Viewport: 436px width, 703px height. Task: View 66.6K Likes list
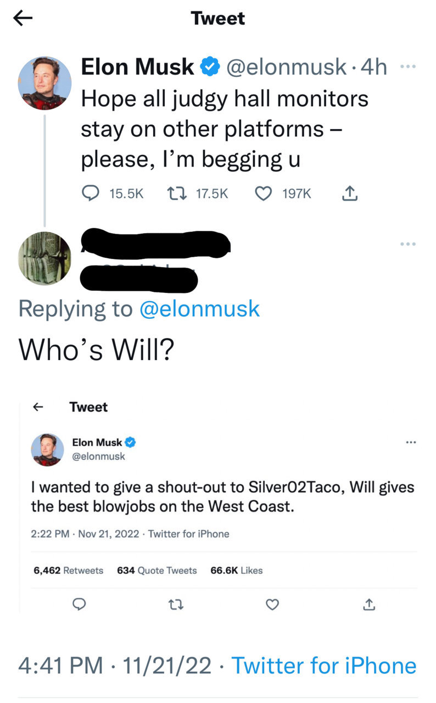(x=237, y=571)
